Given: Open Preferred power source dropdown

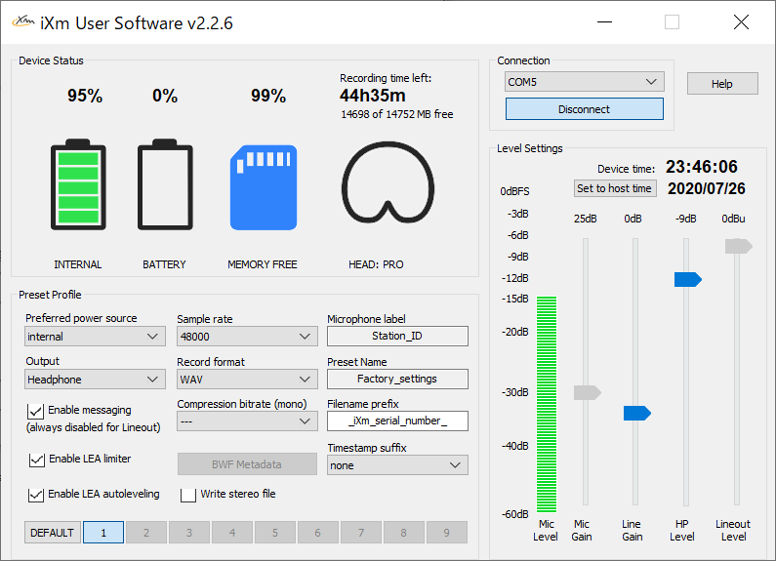Looking at the screenshot, I should 95,337.
